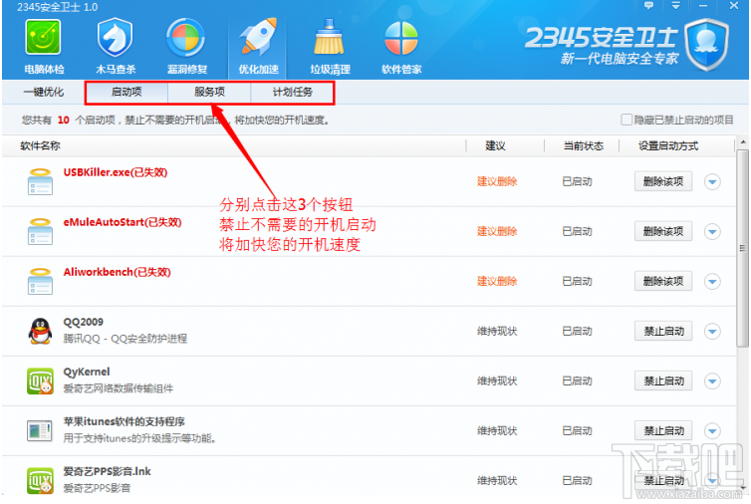
Task: Select the 优化加速 rocket icon
Action: 258,38
